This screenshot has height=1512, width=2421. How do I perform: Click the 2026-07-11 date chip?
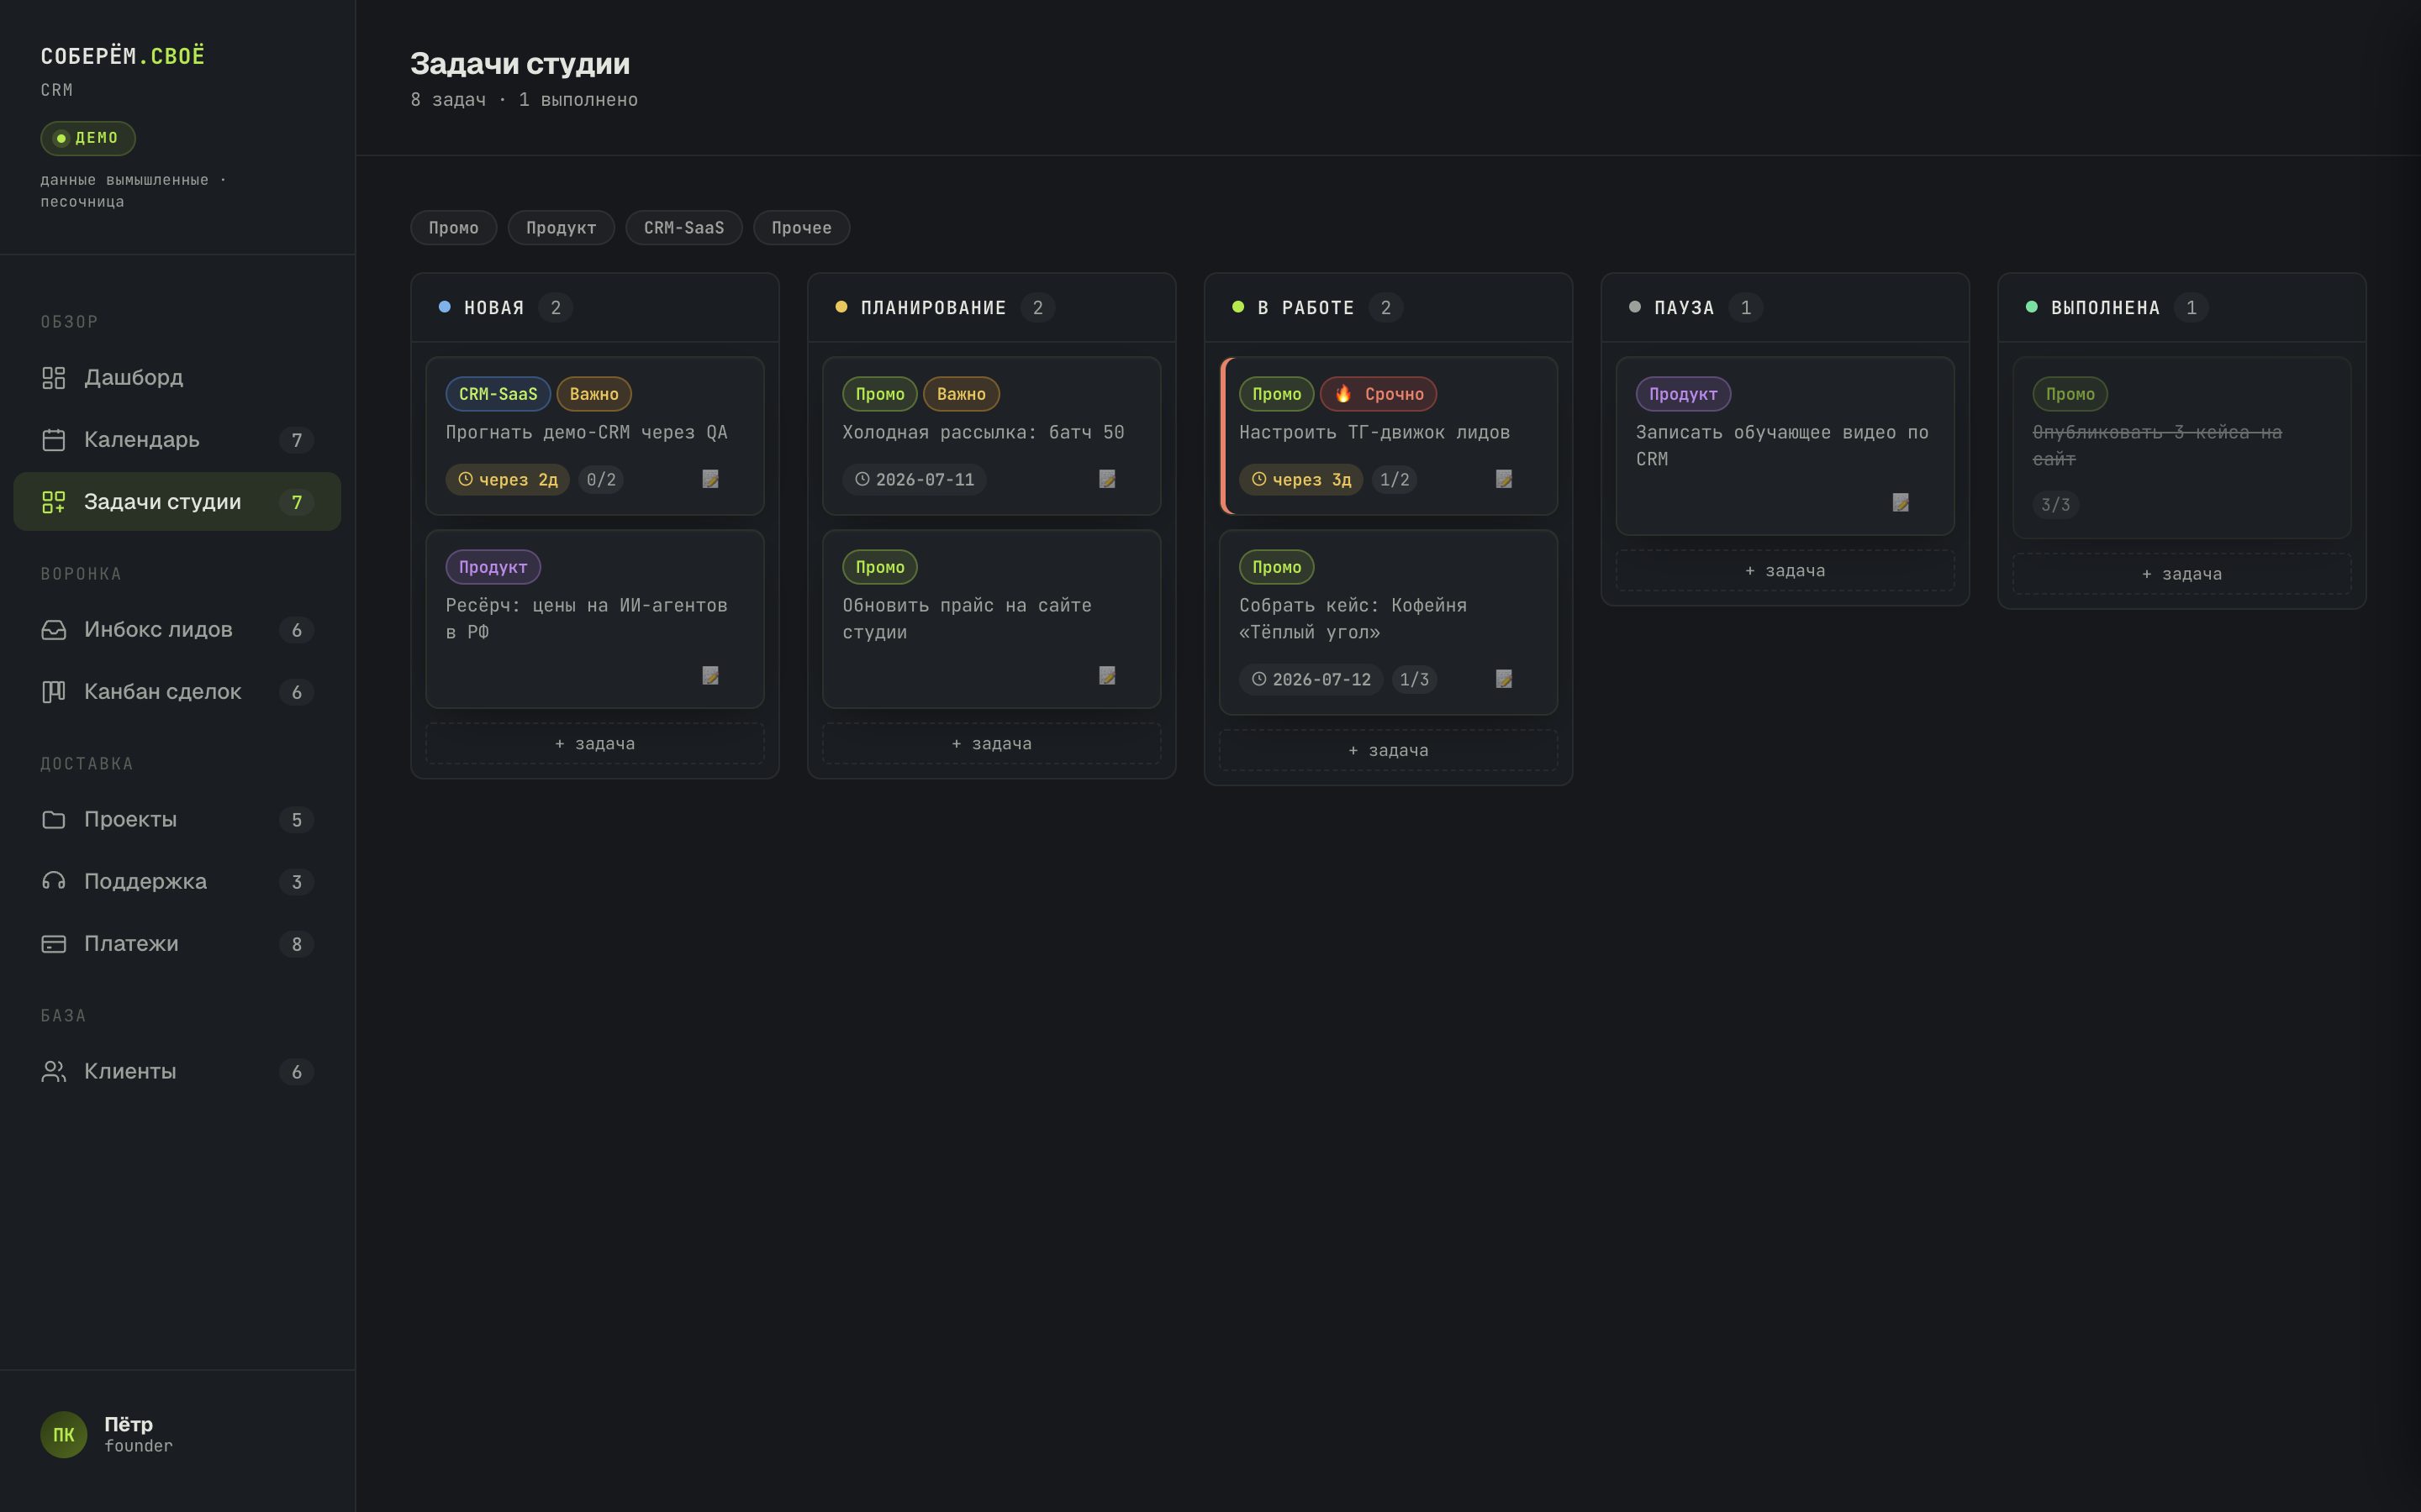point(915,480)
